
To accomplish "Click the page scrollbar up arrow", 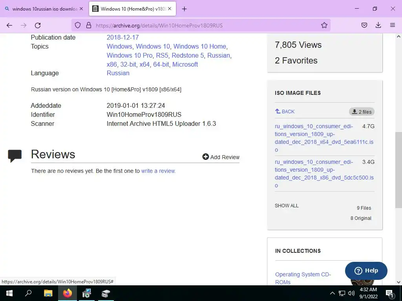I will [398, 36].
